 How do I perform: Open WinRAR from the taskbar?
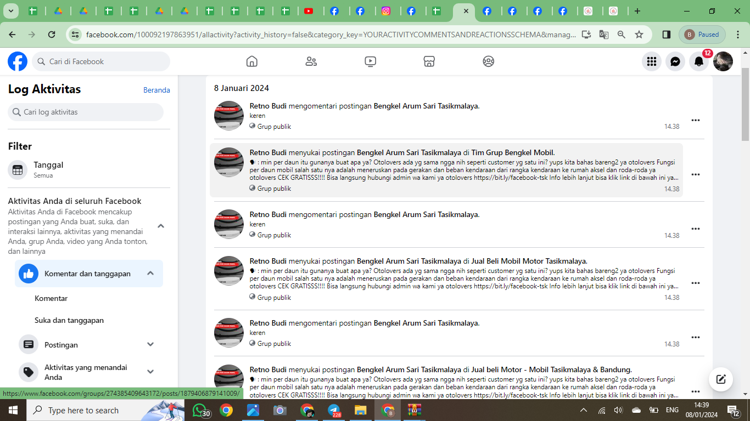pos(414,410)
